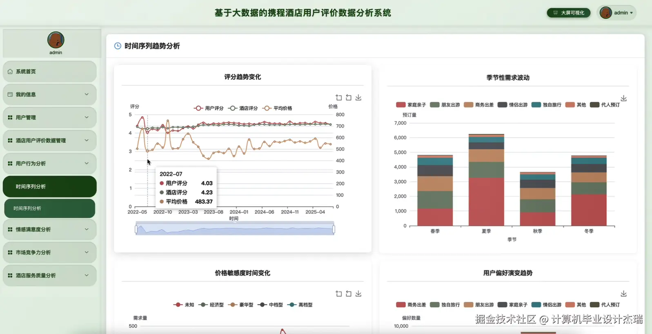Toggle 代人预订 in 季节性需求波动 legend

click(x=605, y=105)
